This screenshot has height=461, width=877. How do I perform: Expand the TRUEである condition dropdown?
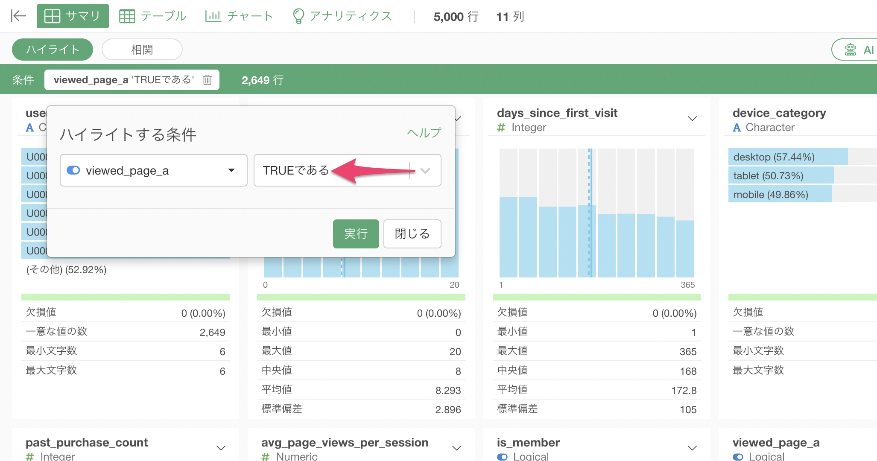pos(425,170)
